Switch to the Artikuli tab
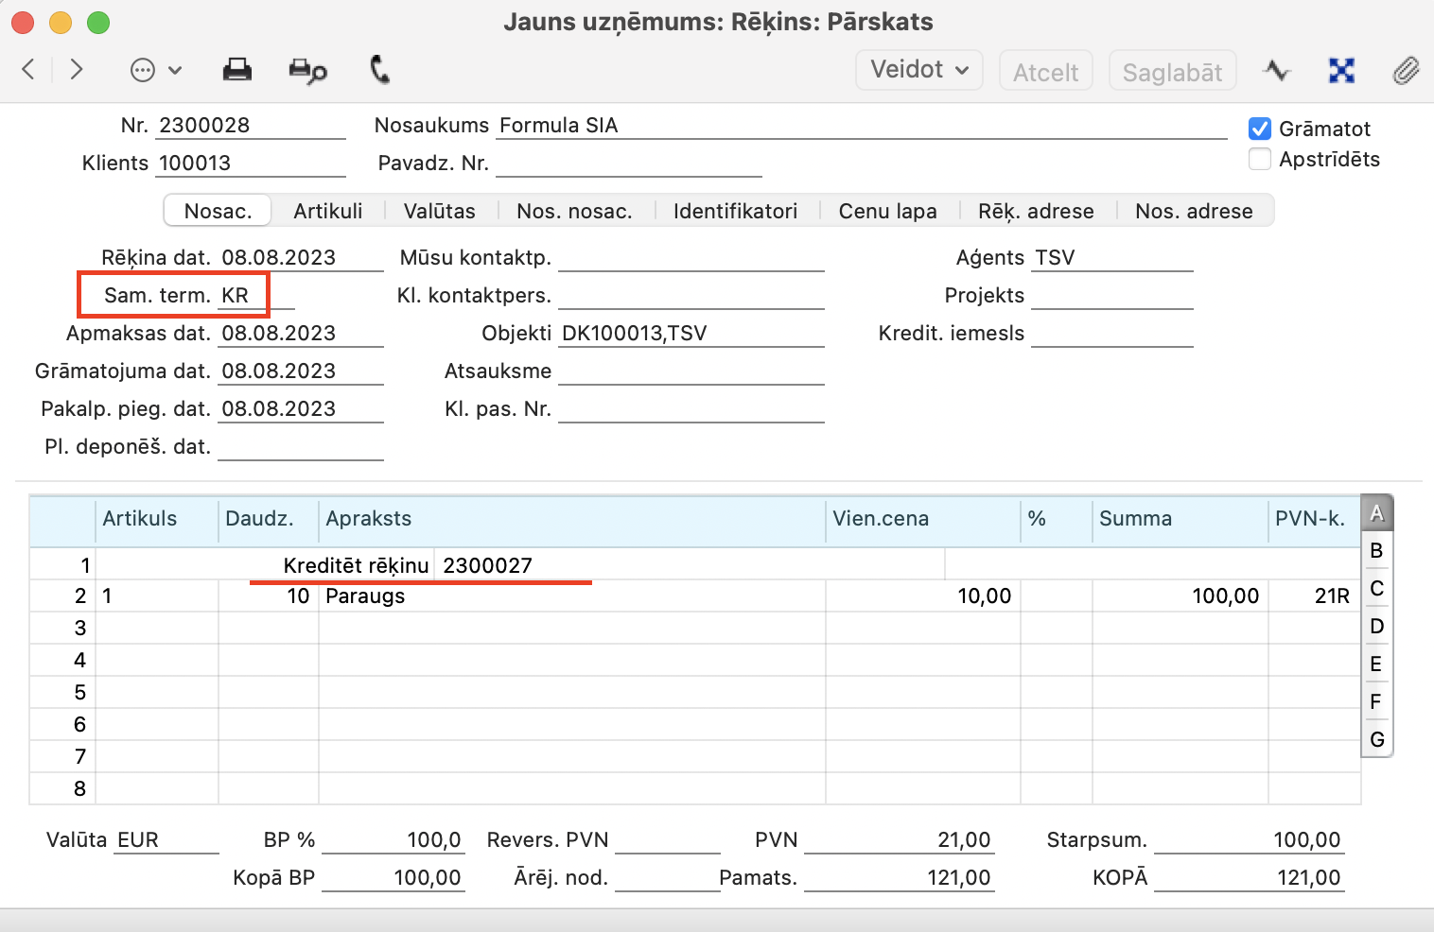The image size is (1434, 932). pyautogui.click(x=327, y=211)
